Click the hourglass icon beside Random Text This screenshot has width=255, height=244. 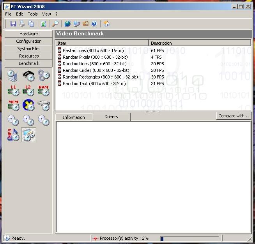(59, 84)
